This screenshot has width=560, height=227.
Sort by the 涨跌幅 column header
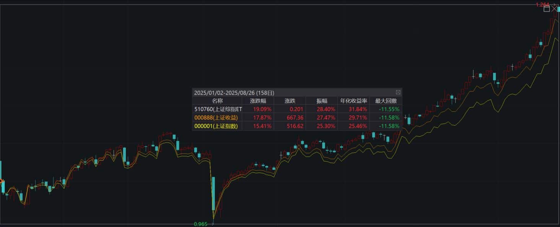click(258, 100)
